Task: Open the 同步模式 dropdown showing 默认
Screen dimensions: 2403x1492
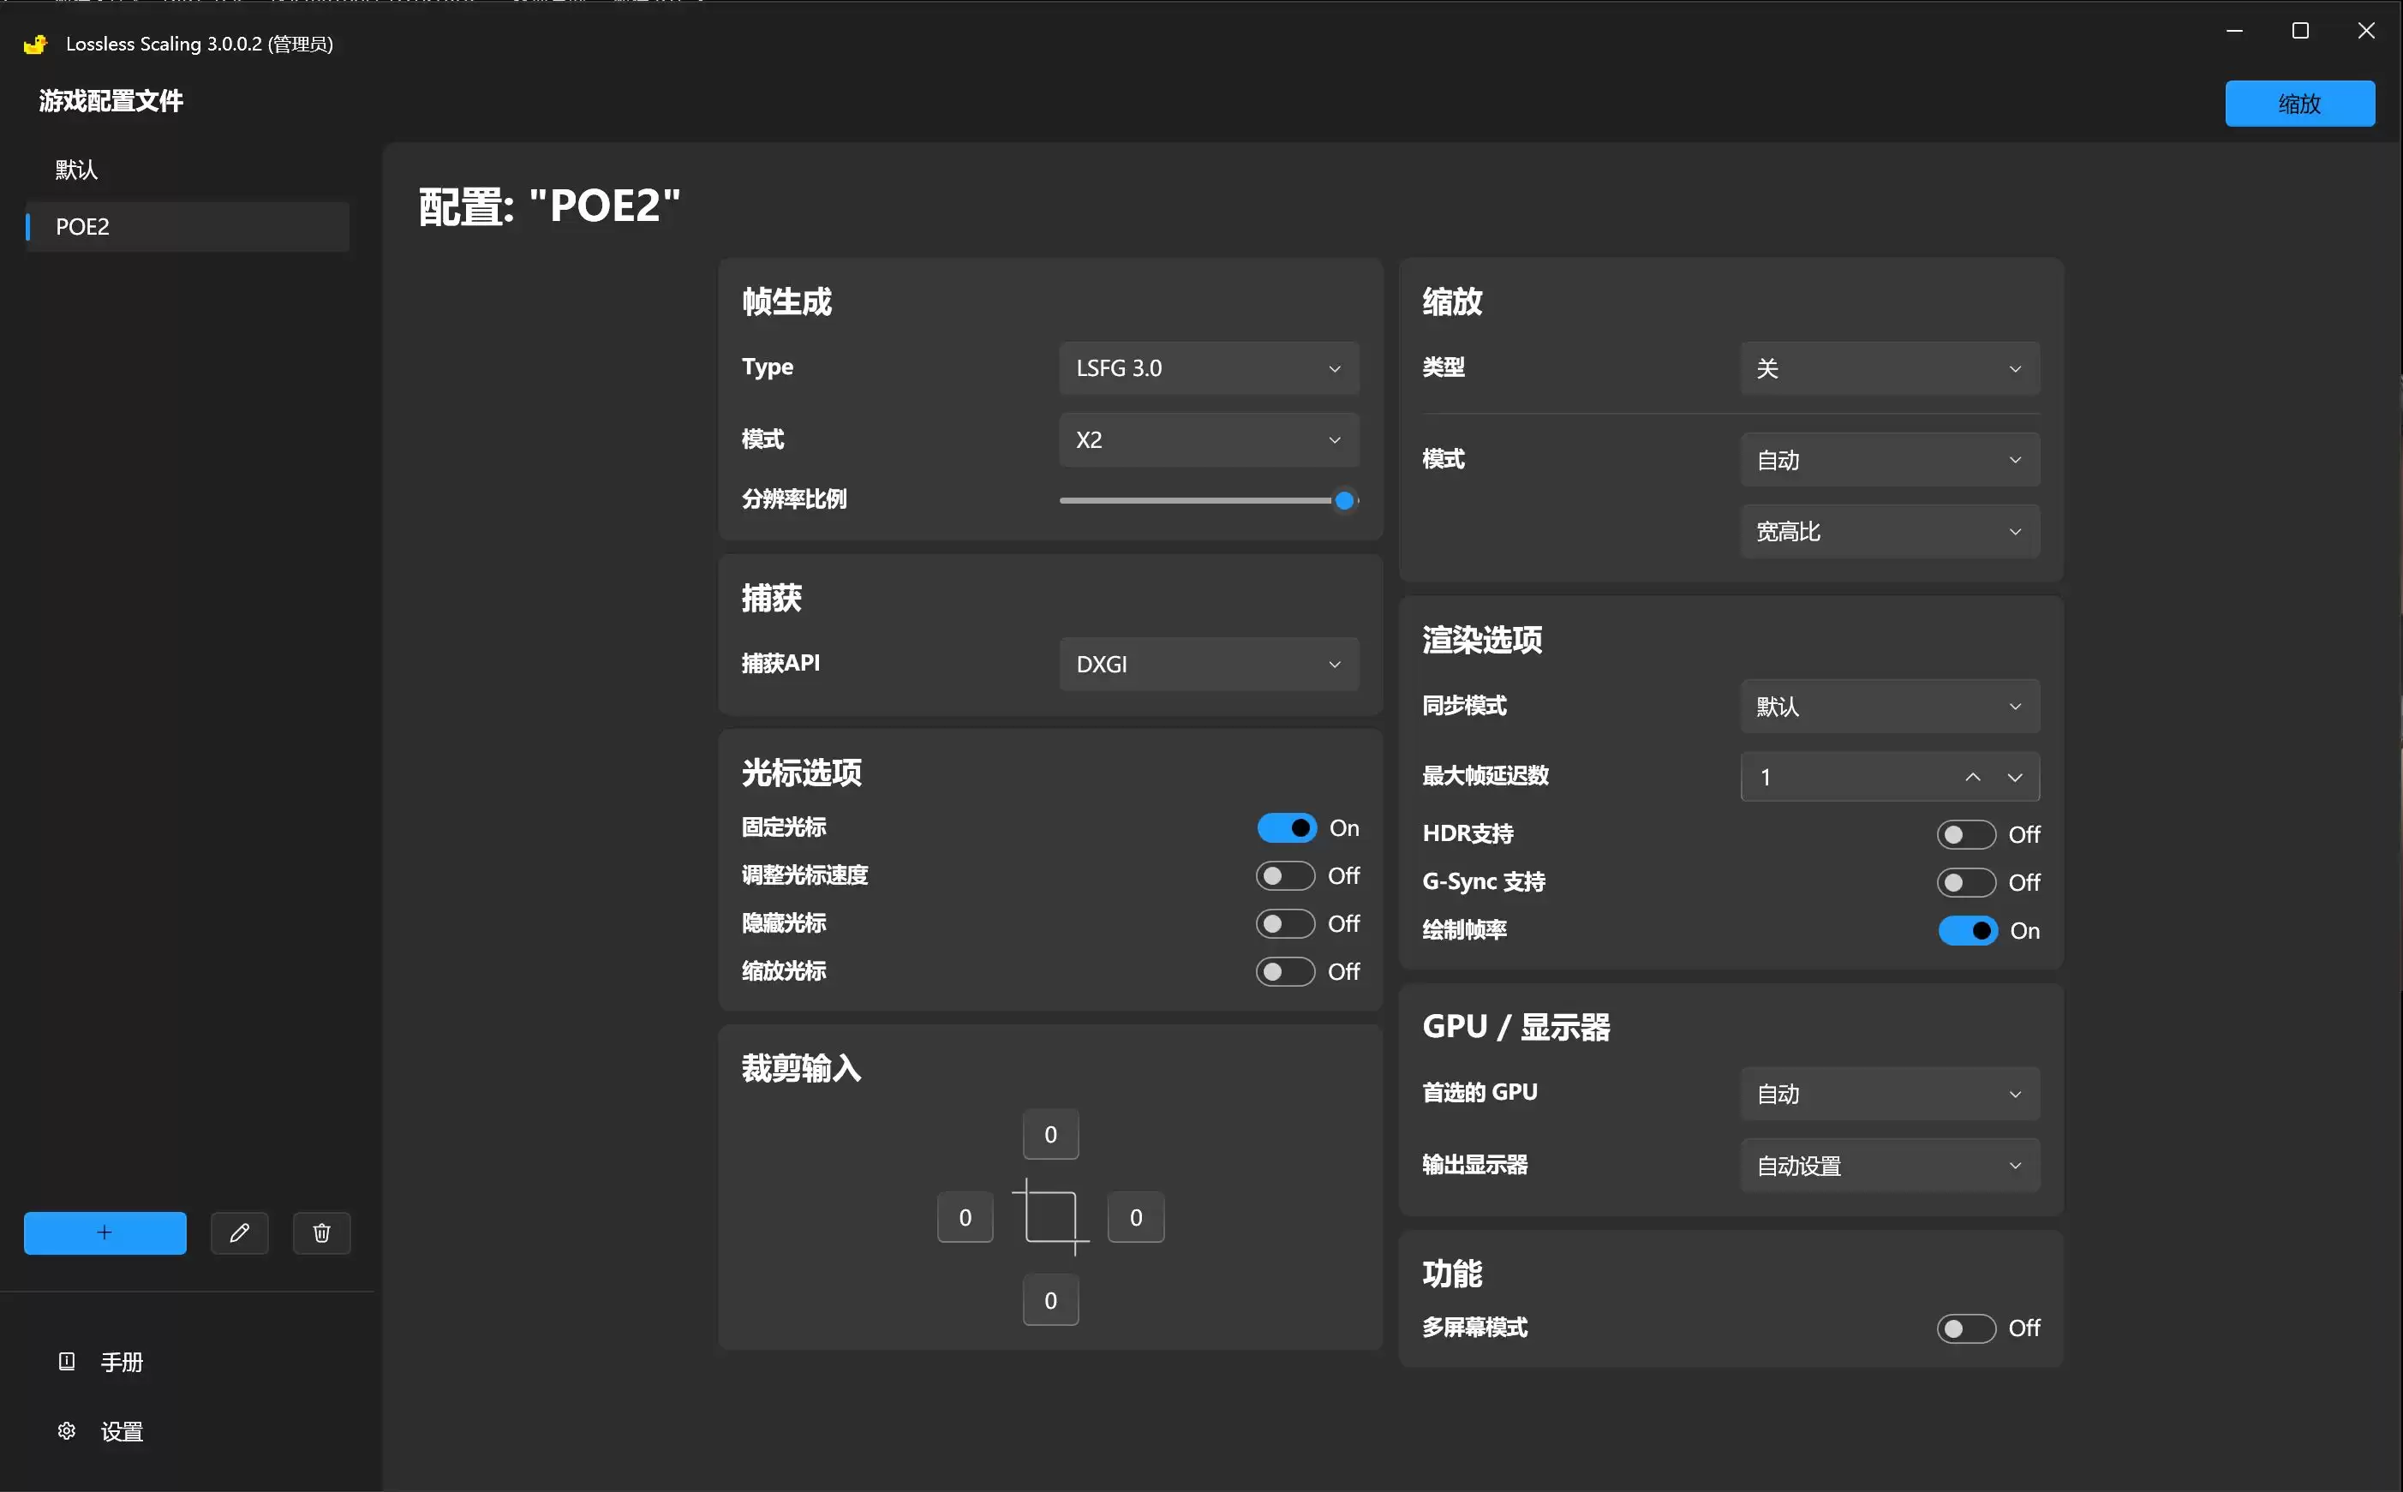Action: [1890, 707]
